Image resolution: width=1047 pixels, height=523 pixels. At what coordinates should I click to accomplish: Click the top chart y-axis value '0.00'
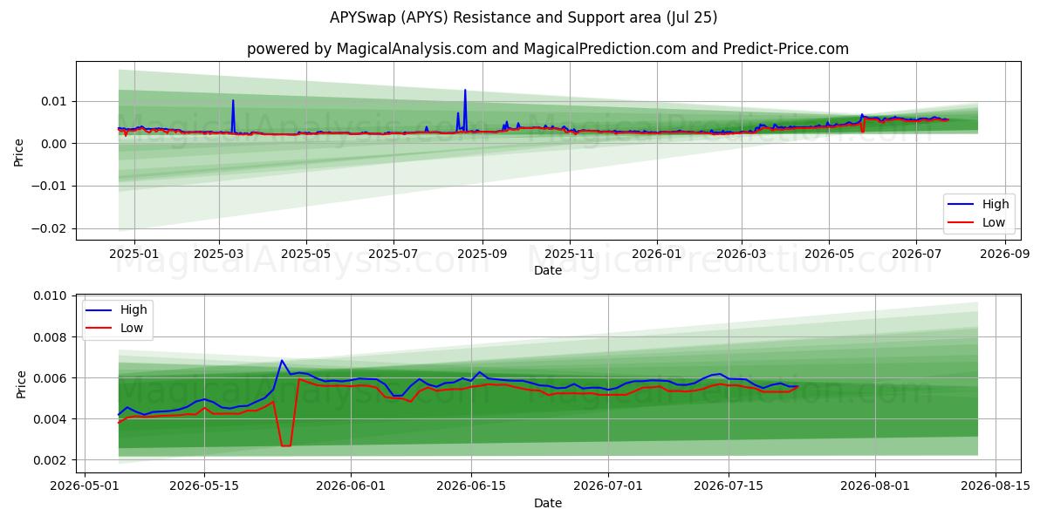click(x=57, y=144)
